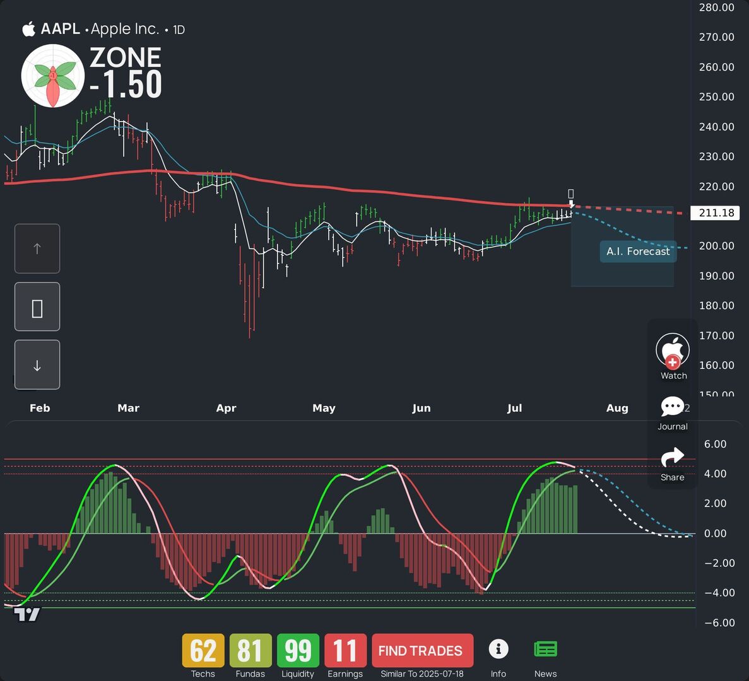Tap the Zone flower radar icon
Screen dimensions: 749x681
click(53, 76)
